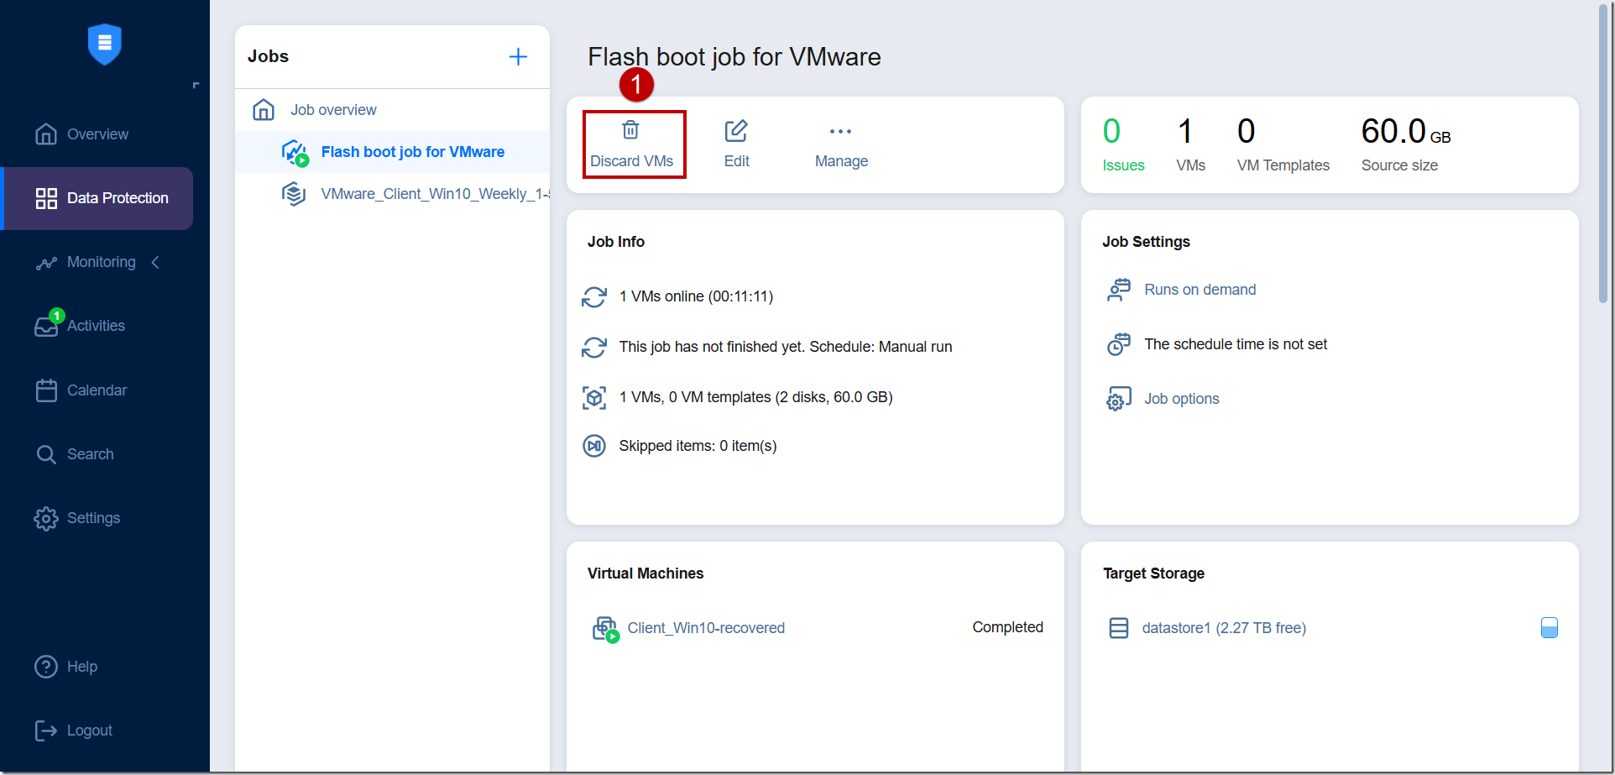Click the Settings gear icon
1615x775 pixels.
tap(46, 519)
